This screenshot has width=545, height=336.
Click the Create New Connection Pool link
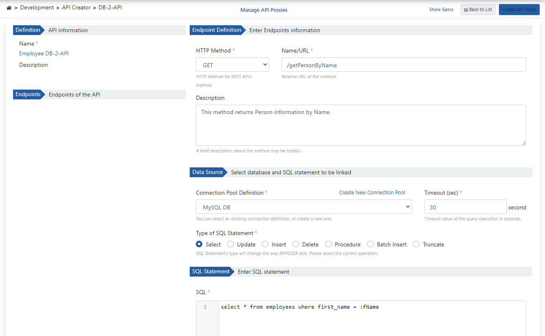[372, 193]
